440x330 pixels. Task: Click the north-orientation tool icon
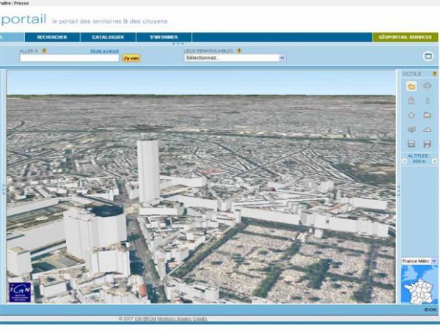coord(411,101)
